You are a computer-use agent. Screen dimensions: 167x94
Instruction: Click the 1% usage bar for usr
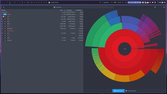(x=5, y=19)
